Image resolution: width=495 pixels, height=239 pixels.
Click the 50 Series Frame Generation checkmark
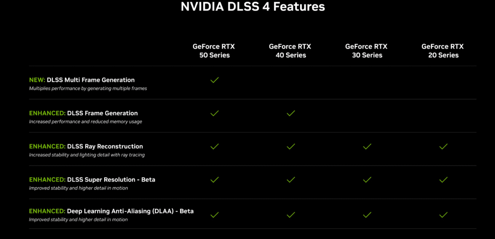215,113
